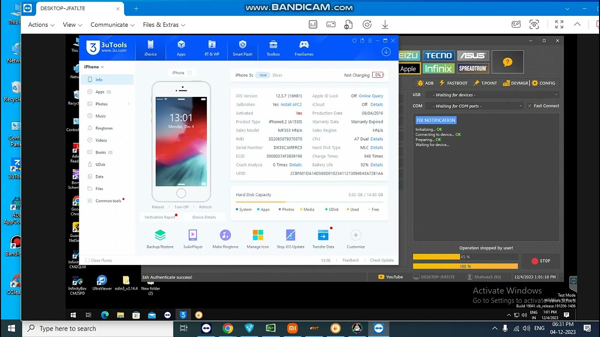Click the remote session statistics icon

tap(313, 24)
